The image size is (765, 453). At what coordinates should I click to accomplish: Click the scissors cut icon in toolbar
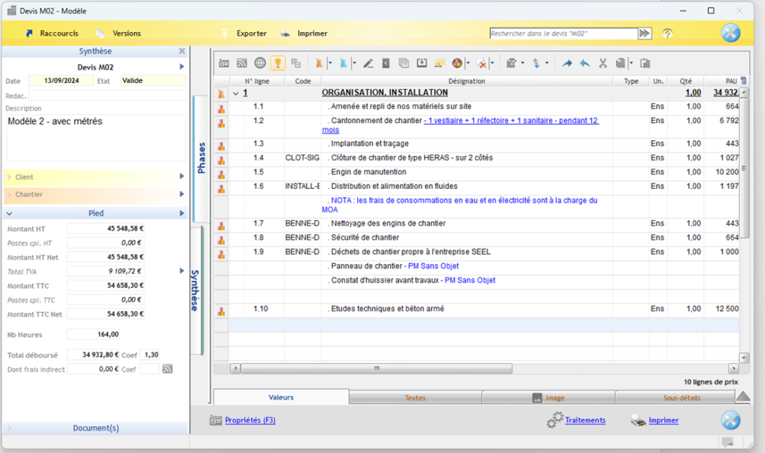[x=603, y=63]
